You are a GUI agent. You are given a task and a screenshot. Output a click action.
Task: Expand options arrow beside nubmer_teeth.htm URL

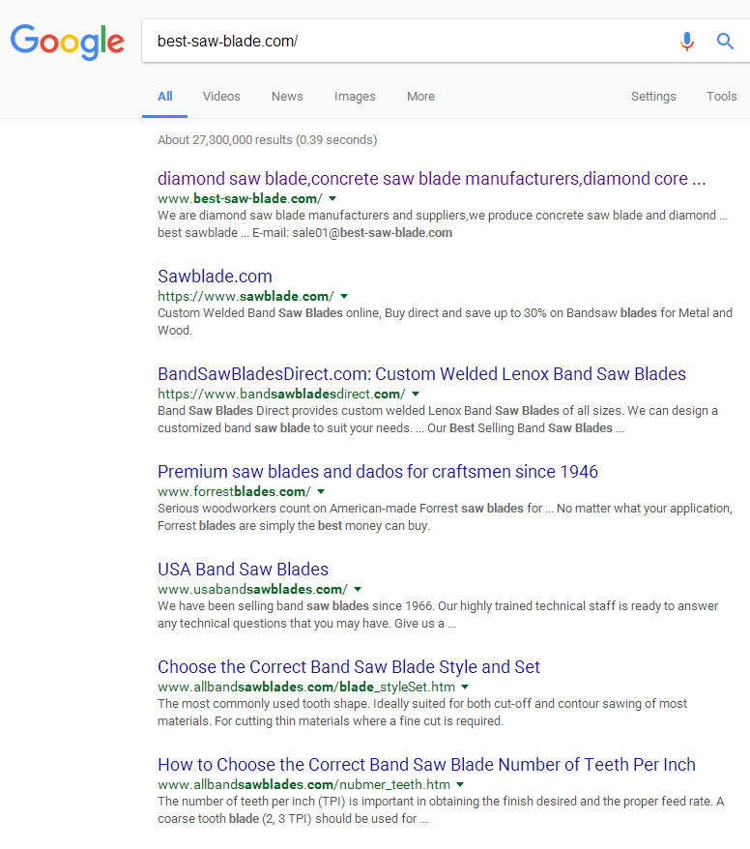[x=460, y=784]
